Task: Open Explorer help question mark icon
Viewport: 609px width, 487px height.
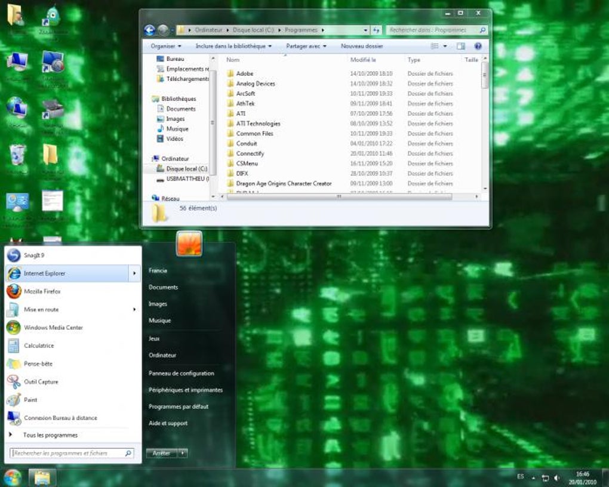Action: point(478,46)
